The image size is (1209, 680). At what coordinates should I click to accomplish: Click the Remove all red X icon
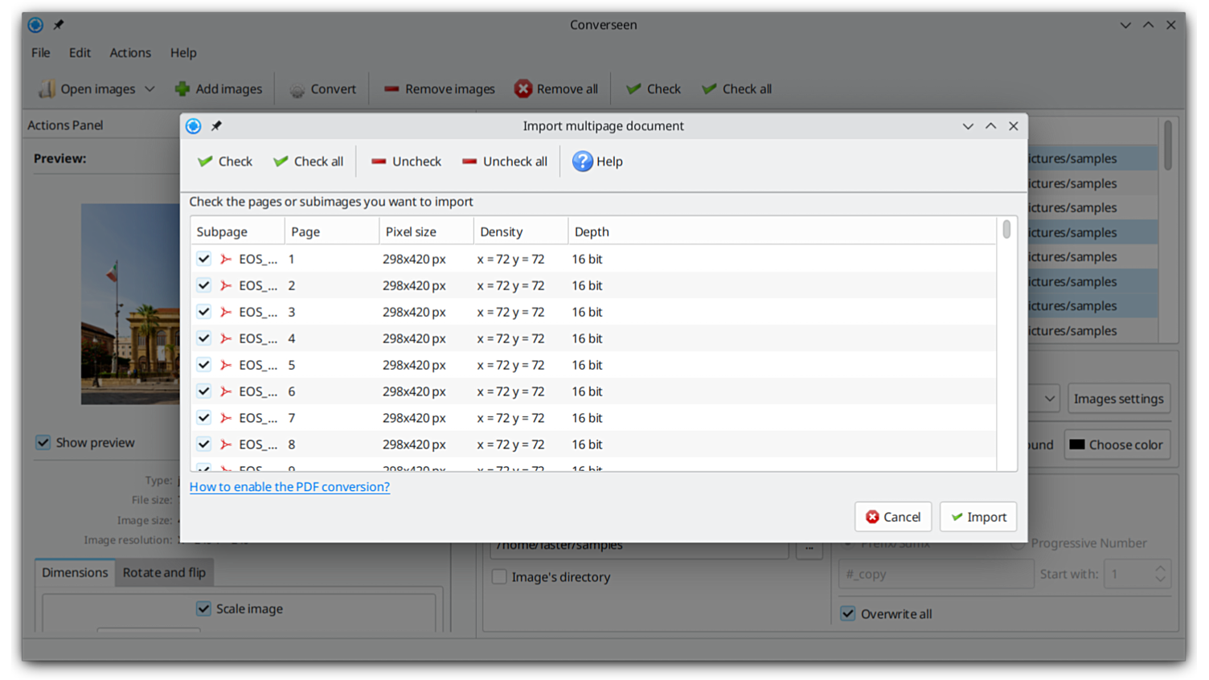(x=523, y=89)
